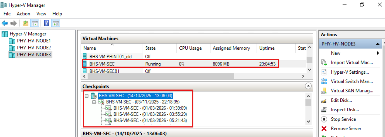Click the PHY-HV-NODE1 server icon
The height and width of the screenshot is (137, 385).
12,41
